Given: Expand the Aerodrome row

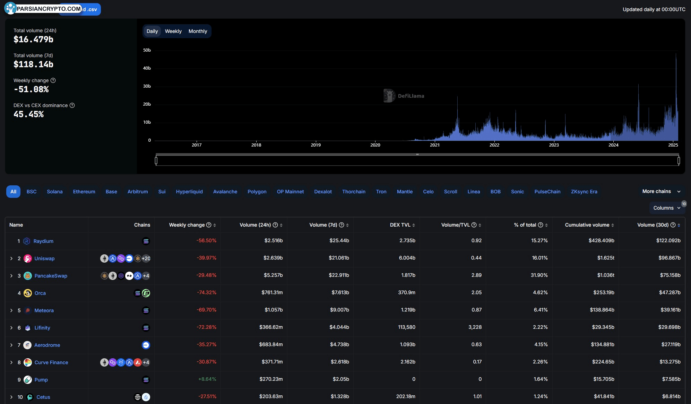Looking at the screenshot, I should coord(11,345).
